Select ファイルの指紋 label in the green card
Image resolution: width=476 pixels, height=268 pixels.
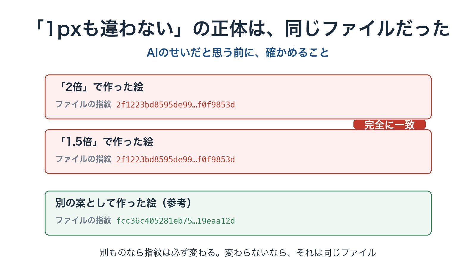pos(84,220)
